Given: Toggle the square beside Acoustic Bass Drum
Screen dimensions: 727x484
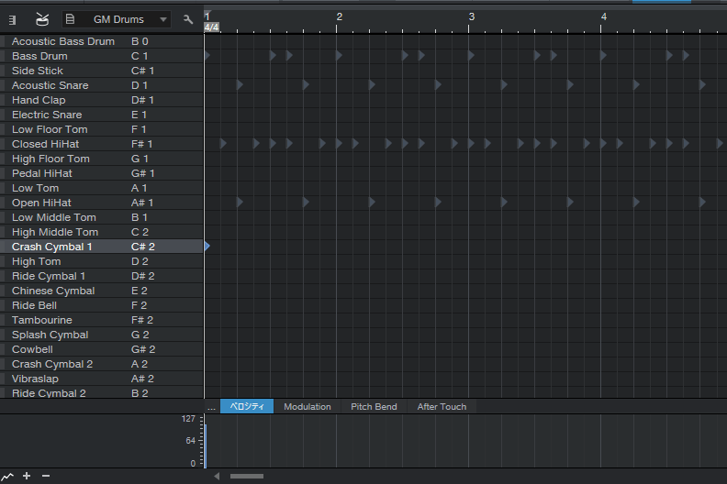Looking at the screenshot, I should click(x=4, y=41).
